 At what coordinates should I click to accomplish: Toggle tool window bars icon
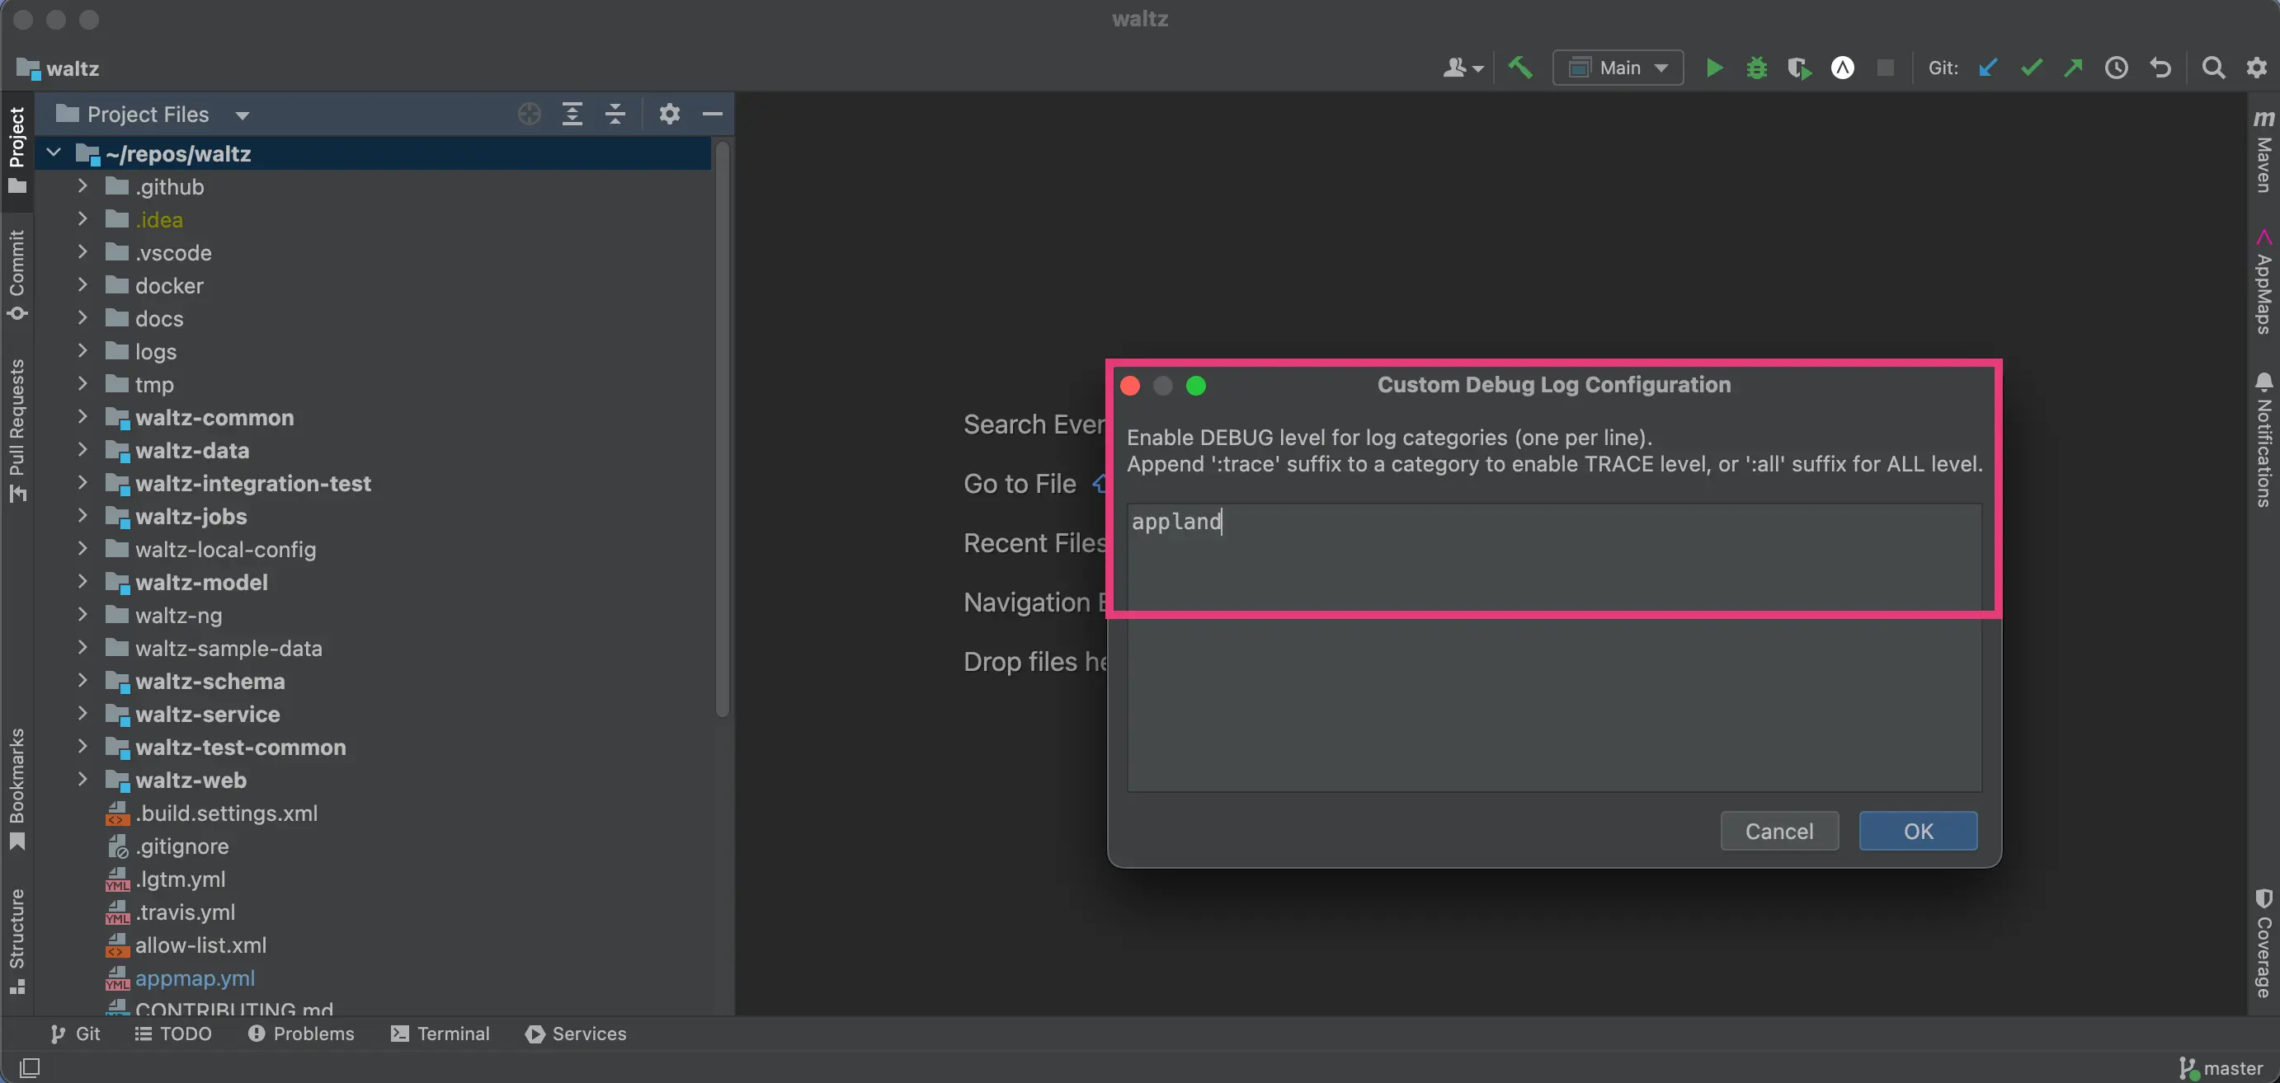click(29, 1067)
